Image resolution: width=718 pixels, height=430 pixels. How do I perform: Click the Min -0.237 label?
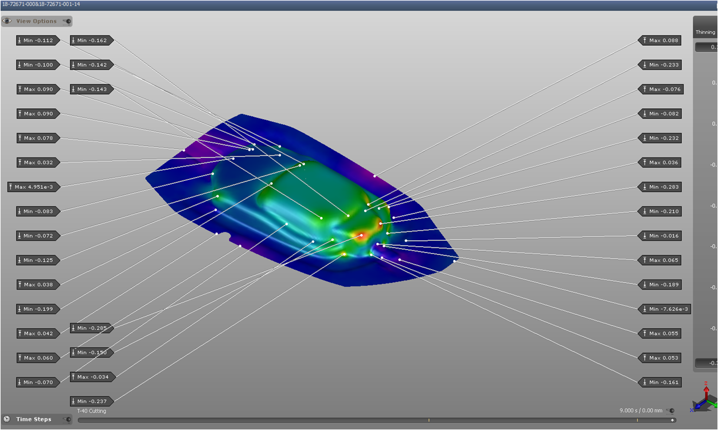point(92,401)
